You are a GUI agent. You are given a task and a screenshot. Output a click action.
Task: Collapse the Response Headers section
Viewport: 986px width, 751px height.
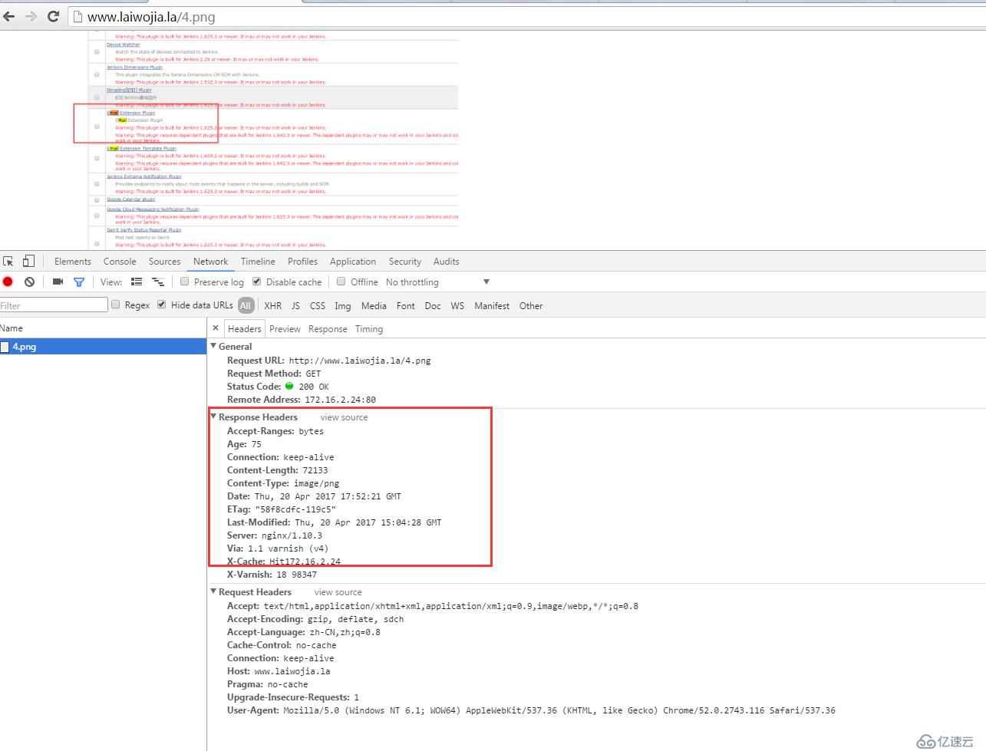click(213, 417)
